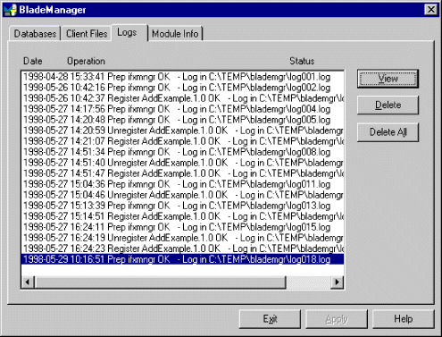Image resolution: width=442 pixels, height=337 pixels.
Task: Select entry 1998-05-27 14:51:40 Unregister AddExample.1.0
Action: click(x=182, y=163)
